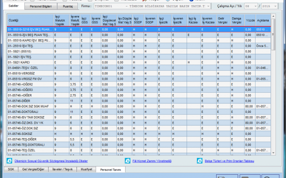Click the table scrollbar down arrow
The image size is (286, 178).
point(273,153)
